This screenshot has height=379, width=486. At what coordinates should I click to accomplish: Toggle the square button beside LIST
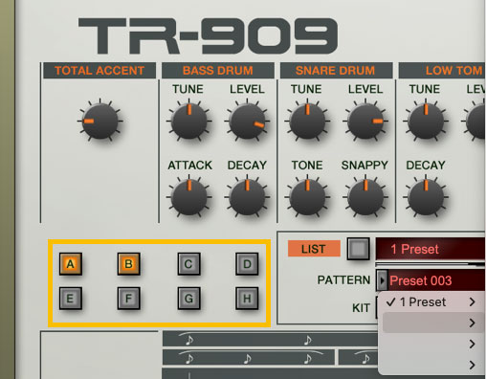point(358,249)
